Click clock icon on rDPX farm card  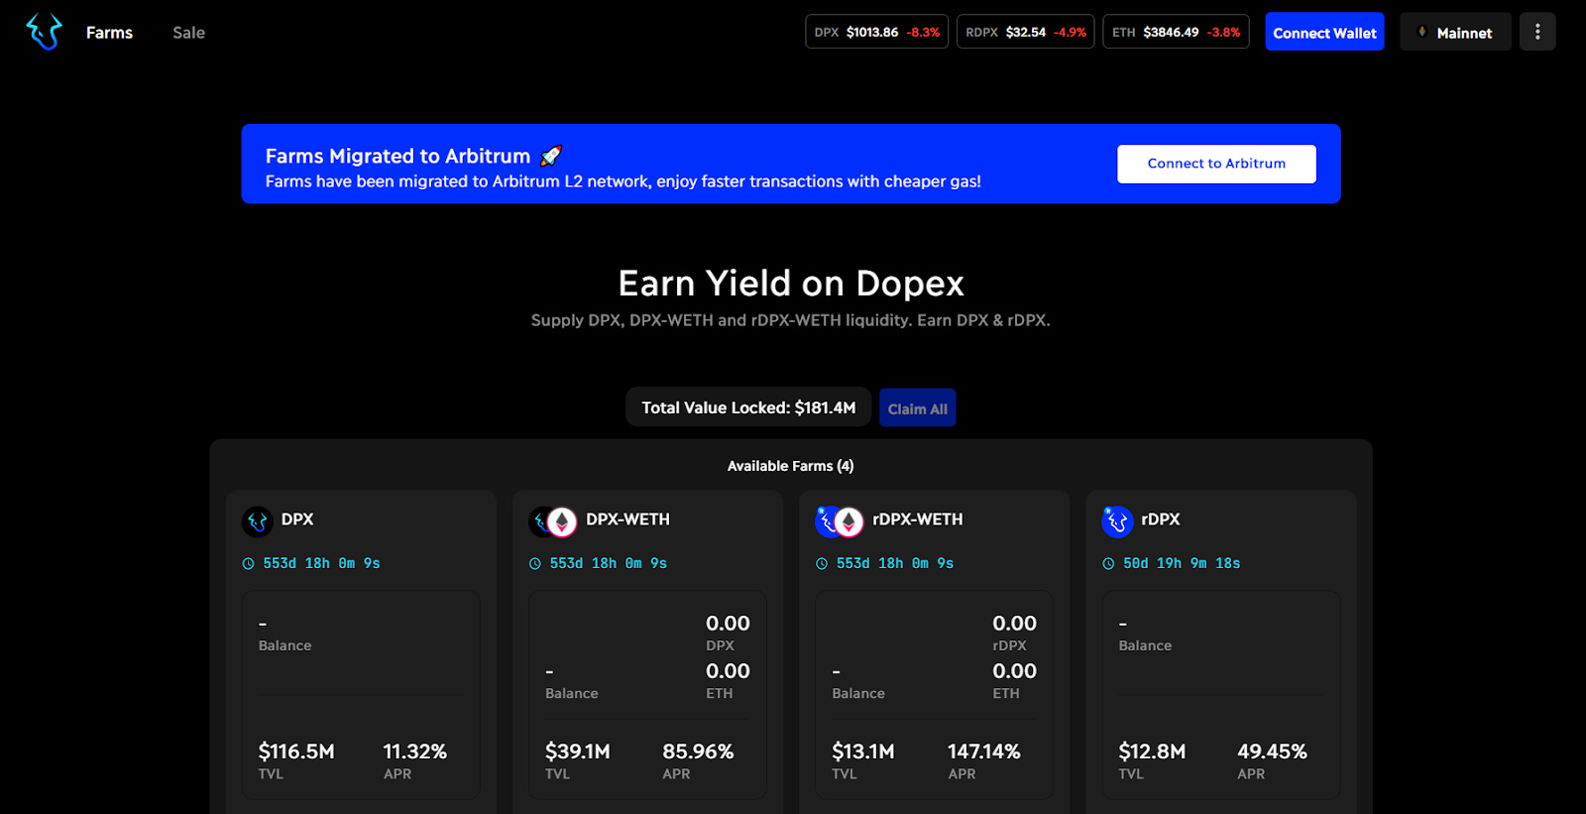pyautogui.click(x=1108, y=563)
